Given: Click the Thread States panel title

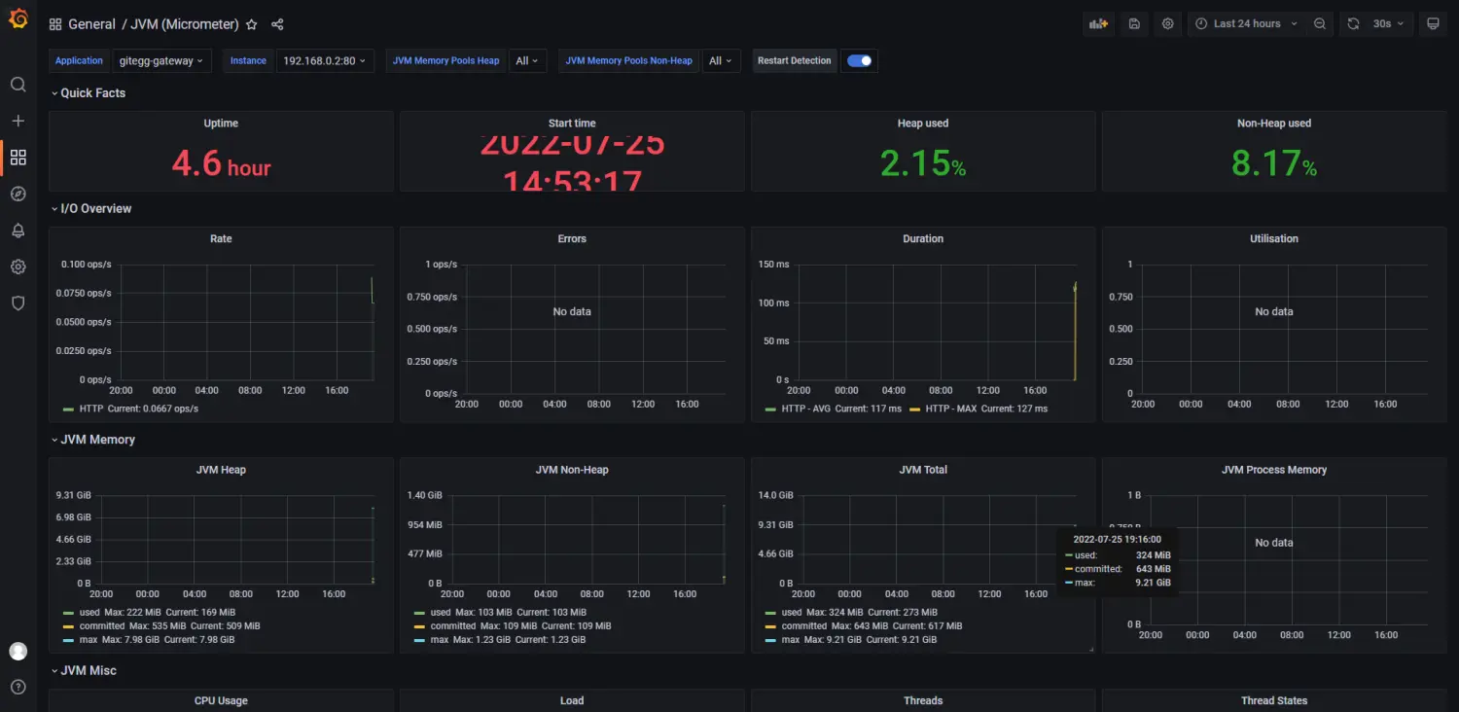Looking at the screenshot, I should [x=1274, y=700].
